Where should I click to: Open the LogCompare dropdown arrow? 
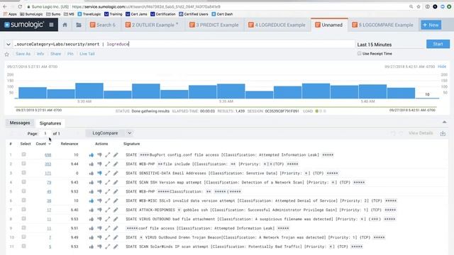coord(129,133)
